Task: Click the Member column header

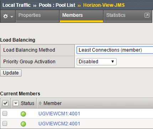Action: (53, 103)
